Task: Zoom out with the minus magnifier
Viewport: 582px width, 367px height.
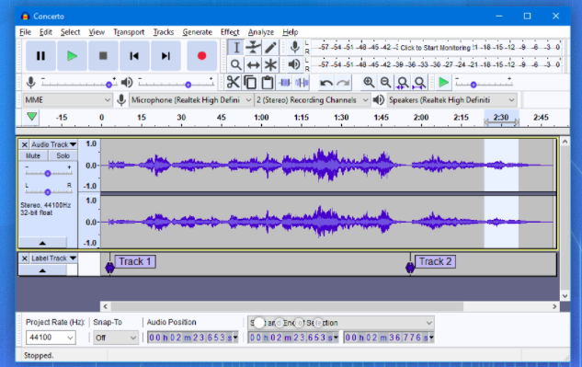Action: point(385,83)
